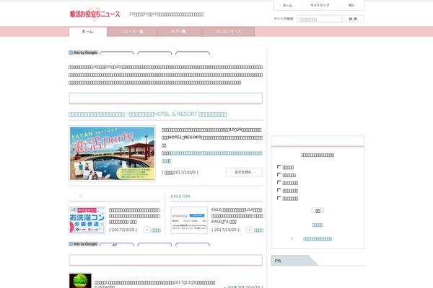
Task: Follow read-more link next to EXILE article
Action: [258, 230]
